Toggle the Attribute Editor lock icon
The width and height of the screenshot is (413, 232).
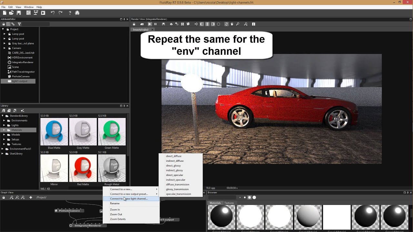pos(4,24)
